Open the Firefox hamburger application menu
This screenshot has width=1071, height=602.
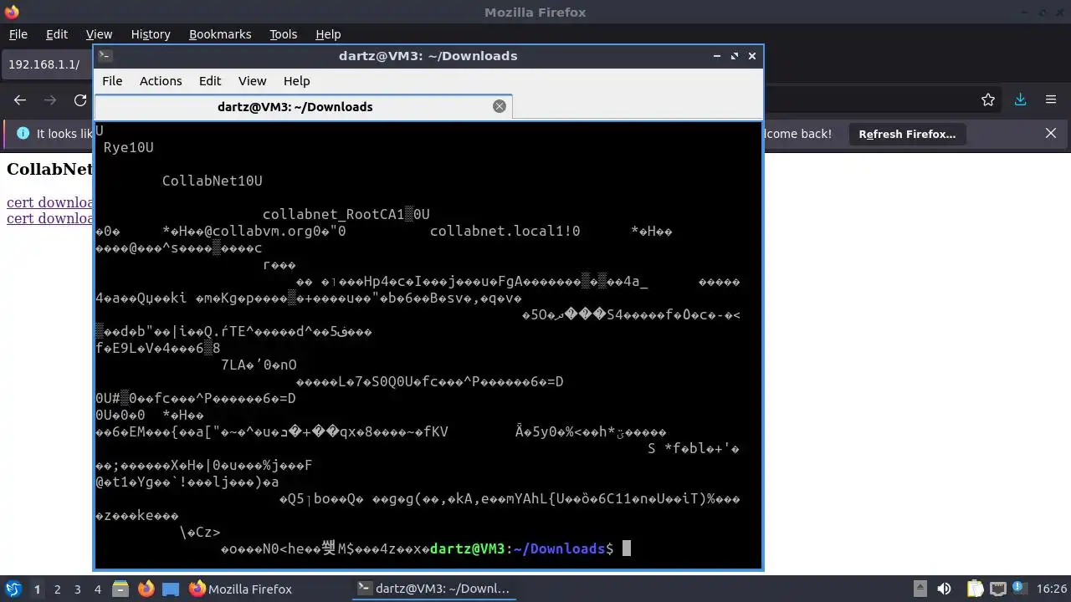1051,100
